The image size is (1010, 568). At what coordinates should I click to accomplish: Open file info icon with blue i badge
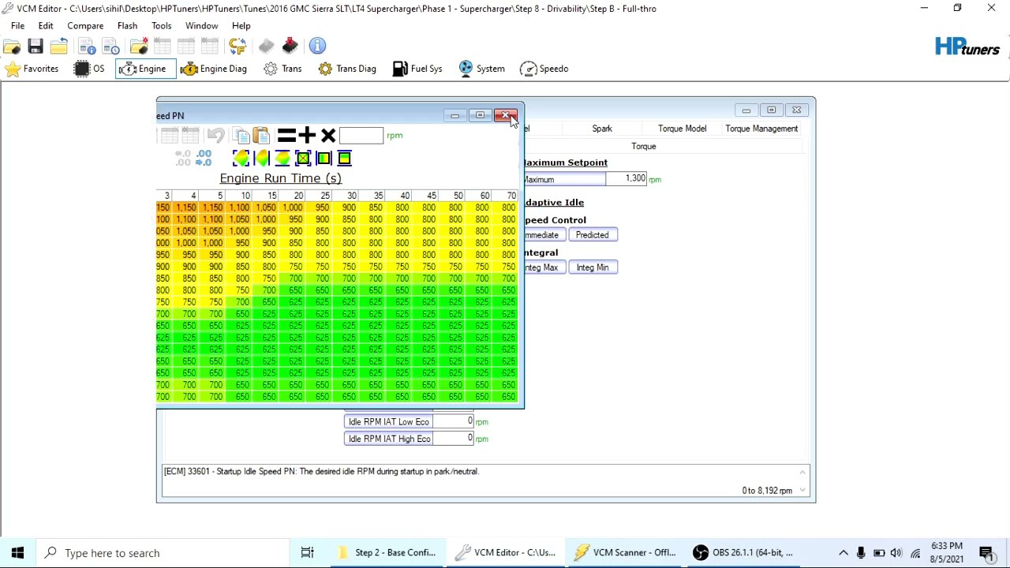[87, 47]
